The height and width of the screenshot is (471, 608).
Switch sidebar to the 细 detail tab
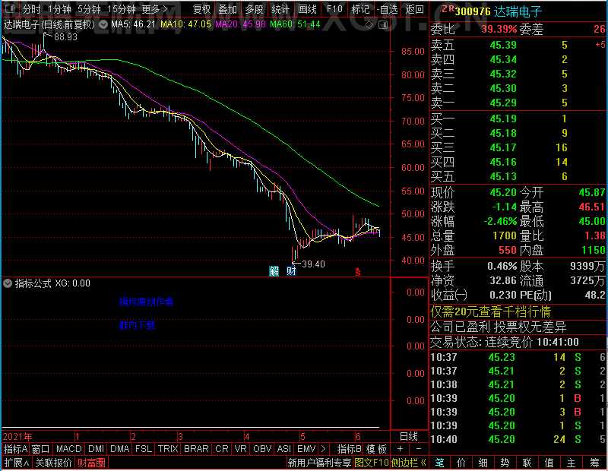pos(483,463)
